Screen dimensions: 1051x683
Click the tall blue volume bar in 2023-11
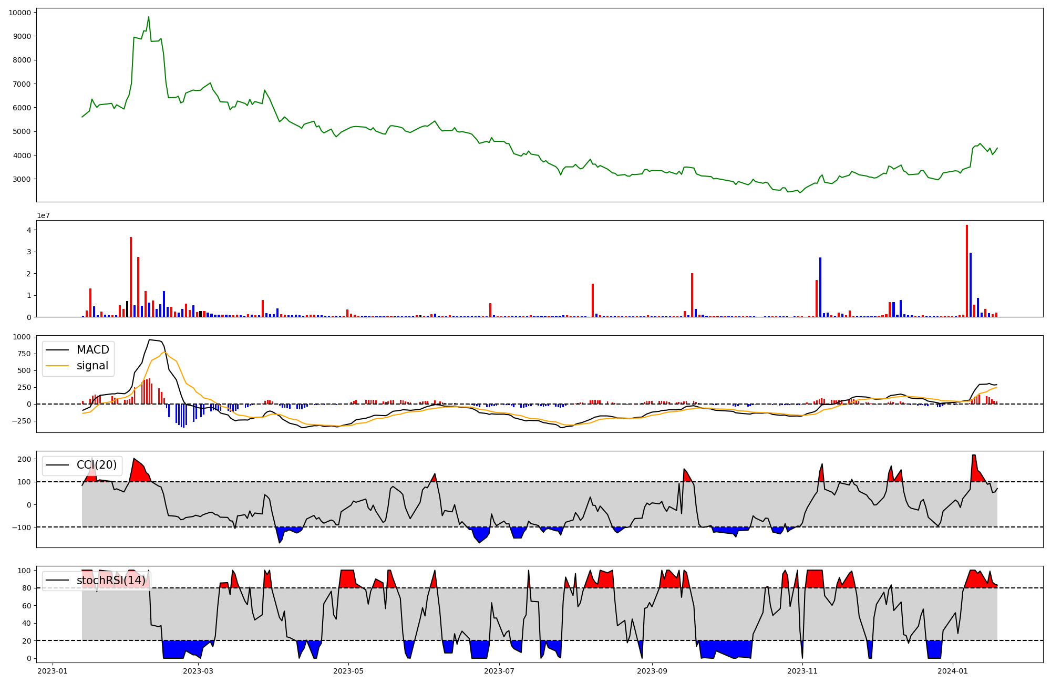pyautogui.click(x=820, y=287)
